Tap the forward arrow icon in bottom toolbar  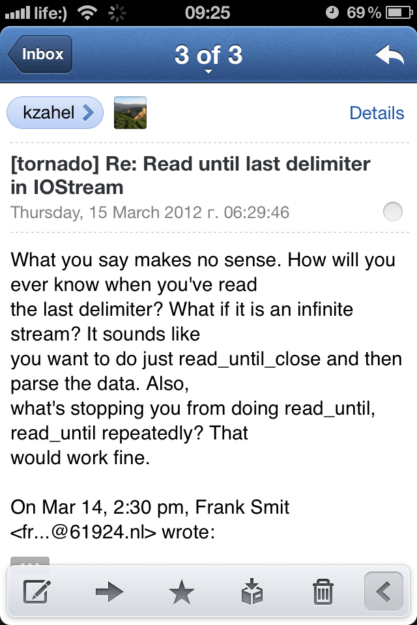tap(109, 592)
